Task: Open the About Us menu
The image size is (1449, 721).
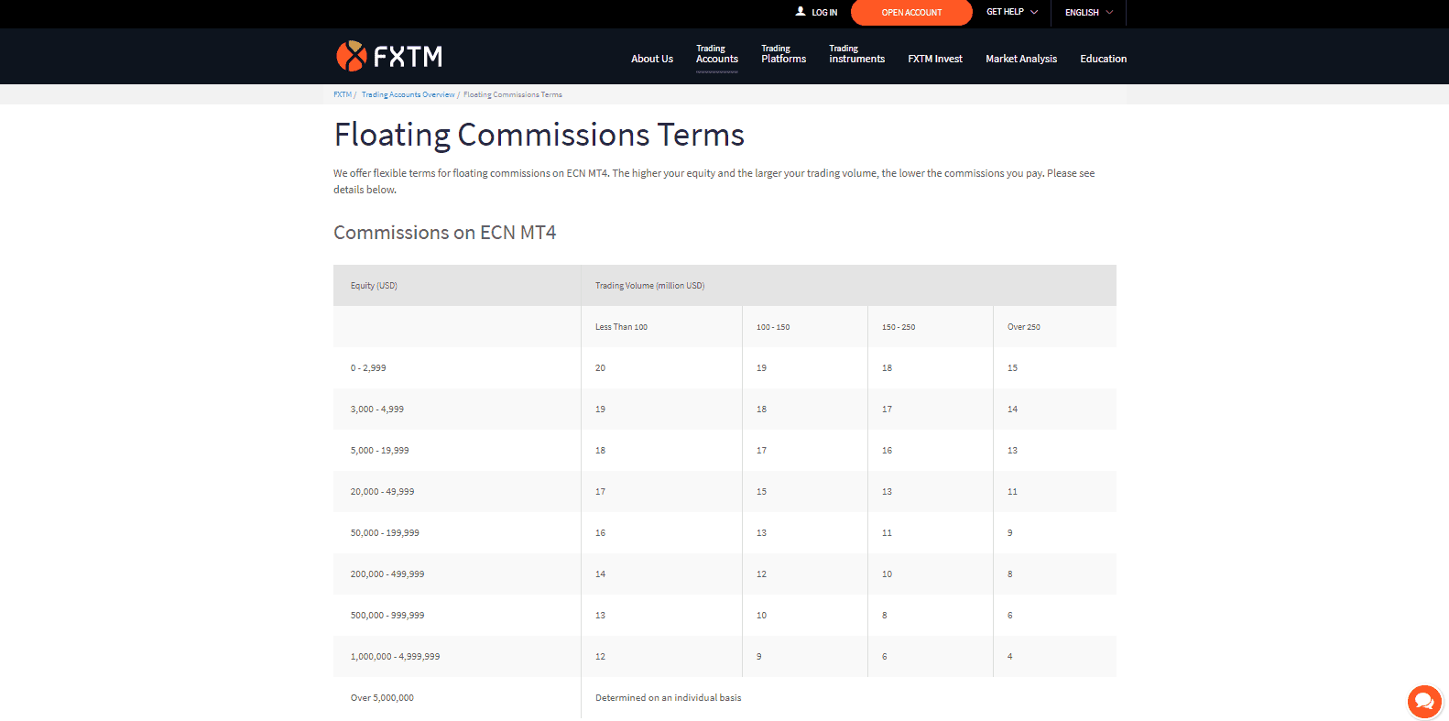Action: (x=652, y=59)
